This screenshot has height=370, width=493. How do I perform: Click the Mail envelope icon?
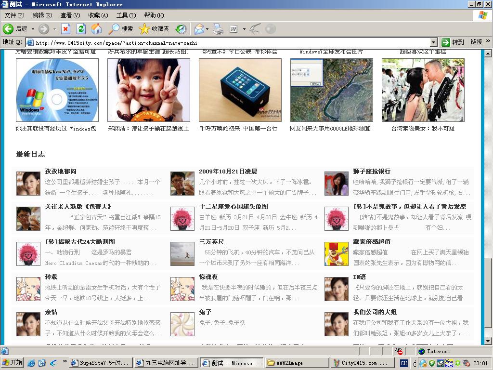pos(199,29)
